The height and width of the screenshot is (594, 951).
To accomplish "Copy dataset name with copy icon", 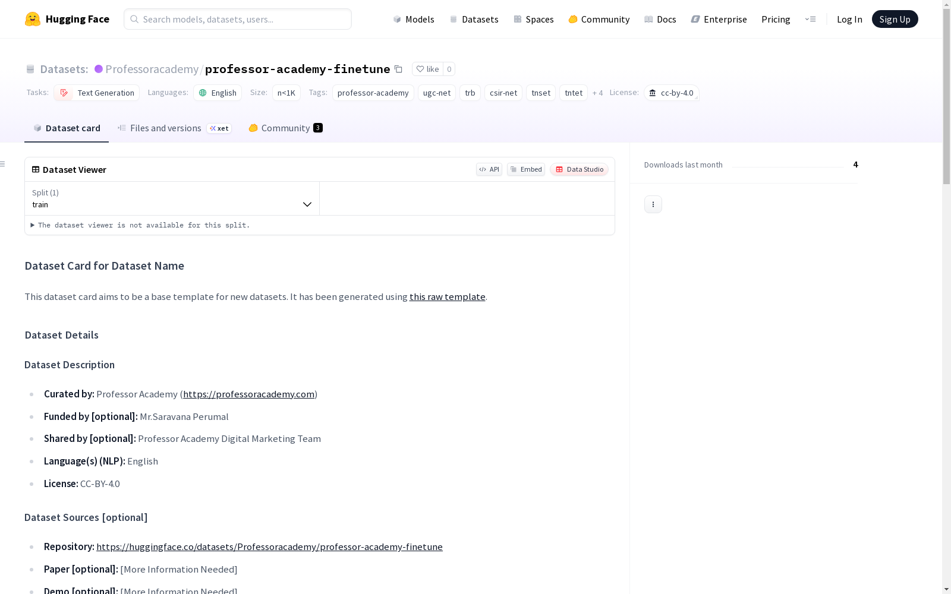I will 399,69.
